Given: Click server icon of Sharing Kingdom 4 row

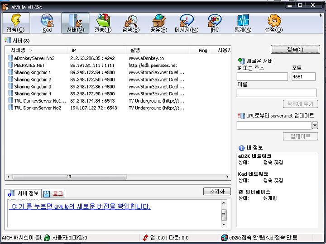Looking at the screenshot, I should [10, 93].
